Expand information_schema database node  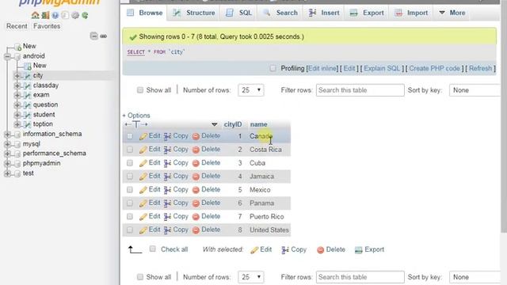pos(7,134)
